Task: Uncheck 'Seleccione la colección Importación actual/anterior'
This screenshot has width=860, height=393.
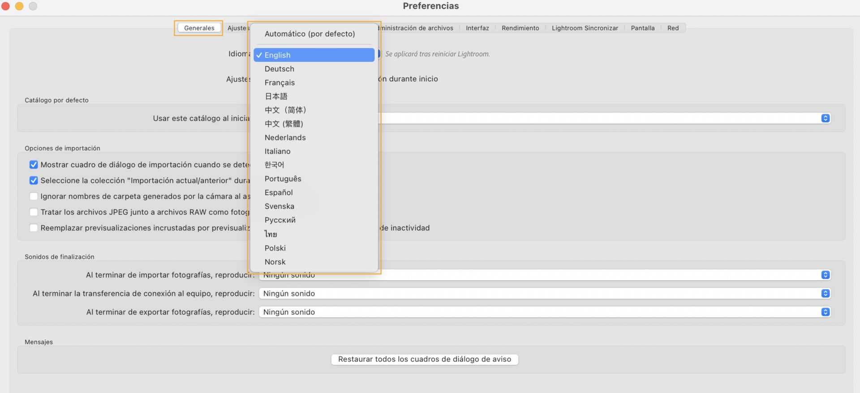Action: pos(34,180)
